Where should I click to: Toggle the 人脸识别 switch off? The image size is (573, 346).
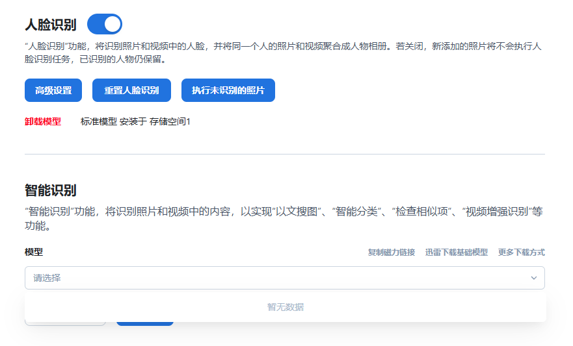pos(104,25)
